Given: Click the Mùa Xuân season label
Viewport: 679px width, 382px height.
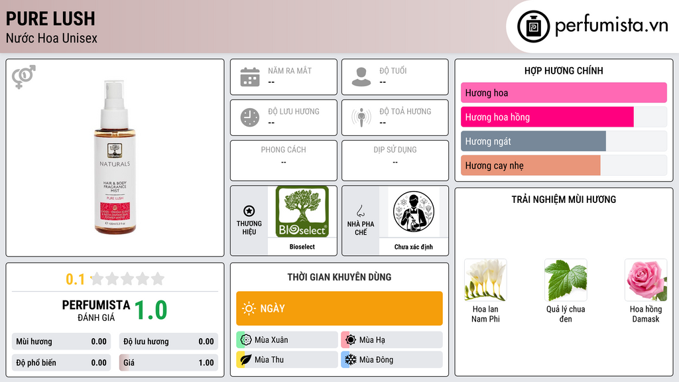Looking at the screenshot, I should tap(271, 340).
